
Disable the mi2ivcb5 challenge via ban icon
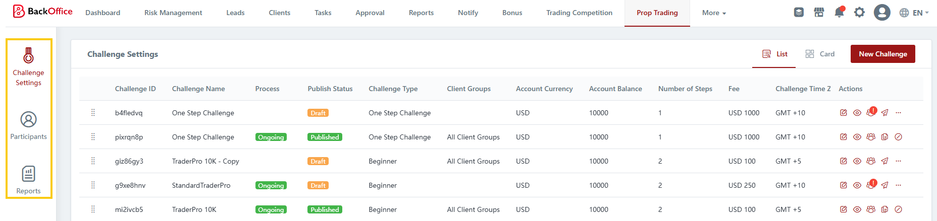898,209
